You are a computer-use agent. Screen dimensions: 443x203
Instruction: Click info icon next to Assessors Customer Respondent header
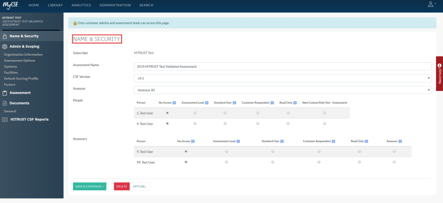click(x=334, y=141)
